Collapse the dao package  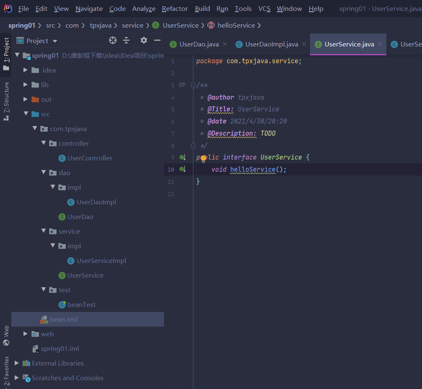(x=44, y=172)
